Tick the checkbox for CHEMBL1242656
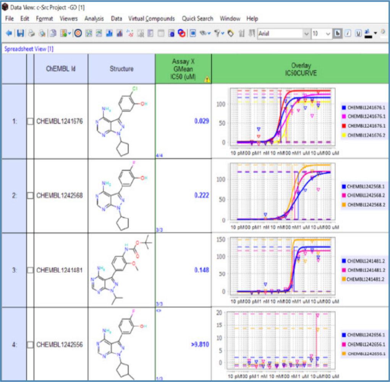Screen dimensions: 390x382 coord(30,345)
